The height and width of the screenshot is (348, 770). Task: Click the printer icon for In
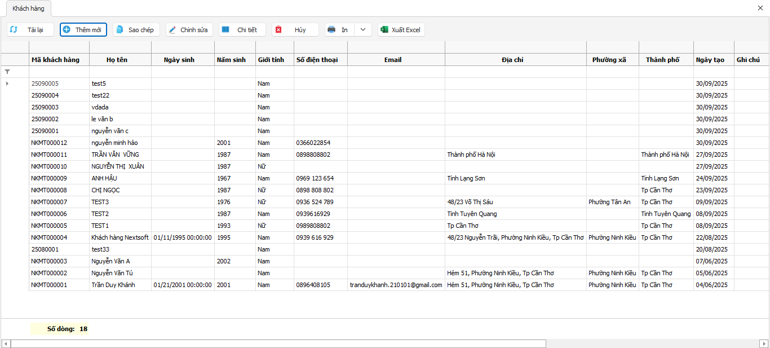[x=331, y=30]
